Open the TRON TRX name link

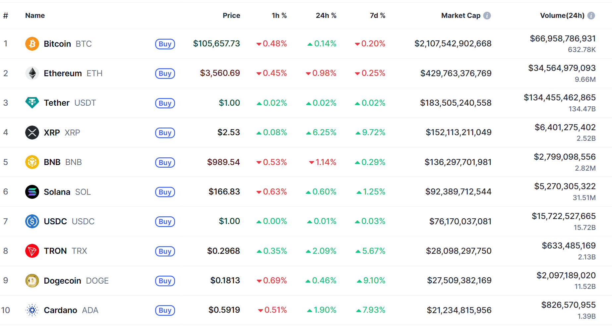tap(65, 251)
